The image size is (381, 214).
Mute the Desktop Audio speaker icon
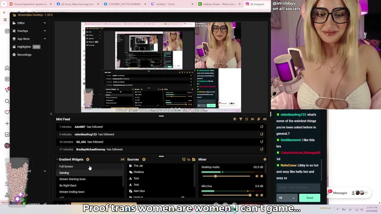click(x=257, y=176)
